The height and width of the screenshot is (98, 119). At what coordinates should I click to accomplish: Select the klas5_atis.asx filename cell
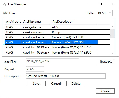click(x=36, y=27)
